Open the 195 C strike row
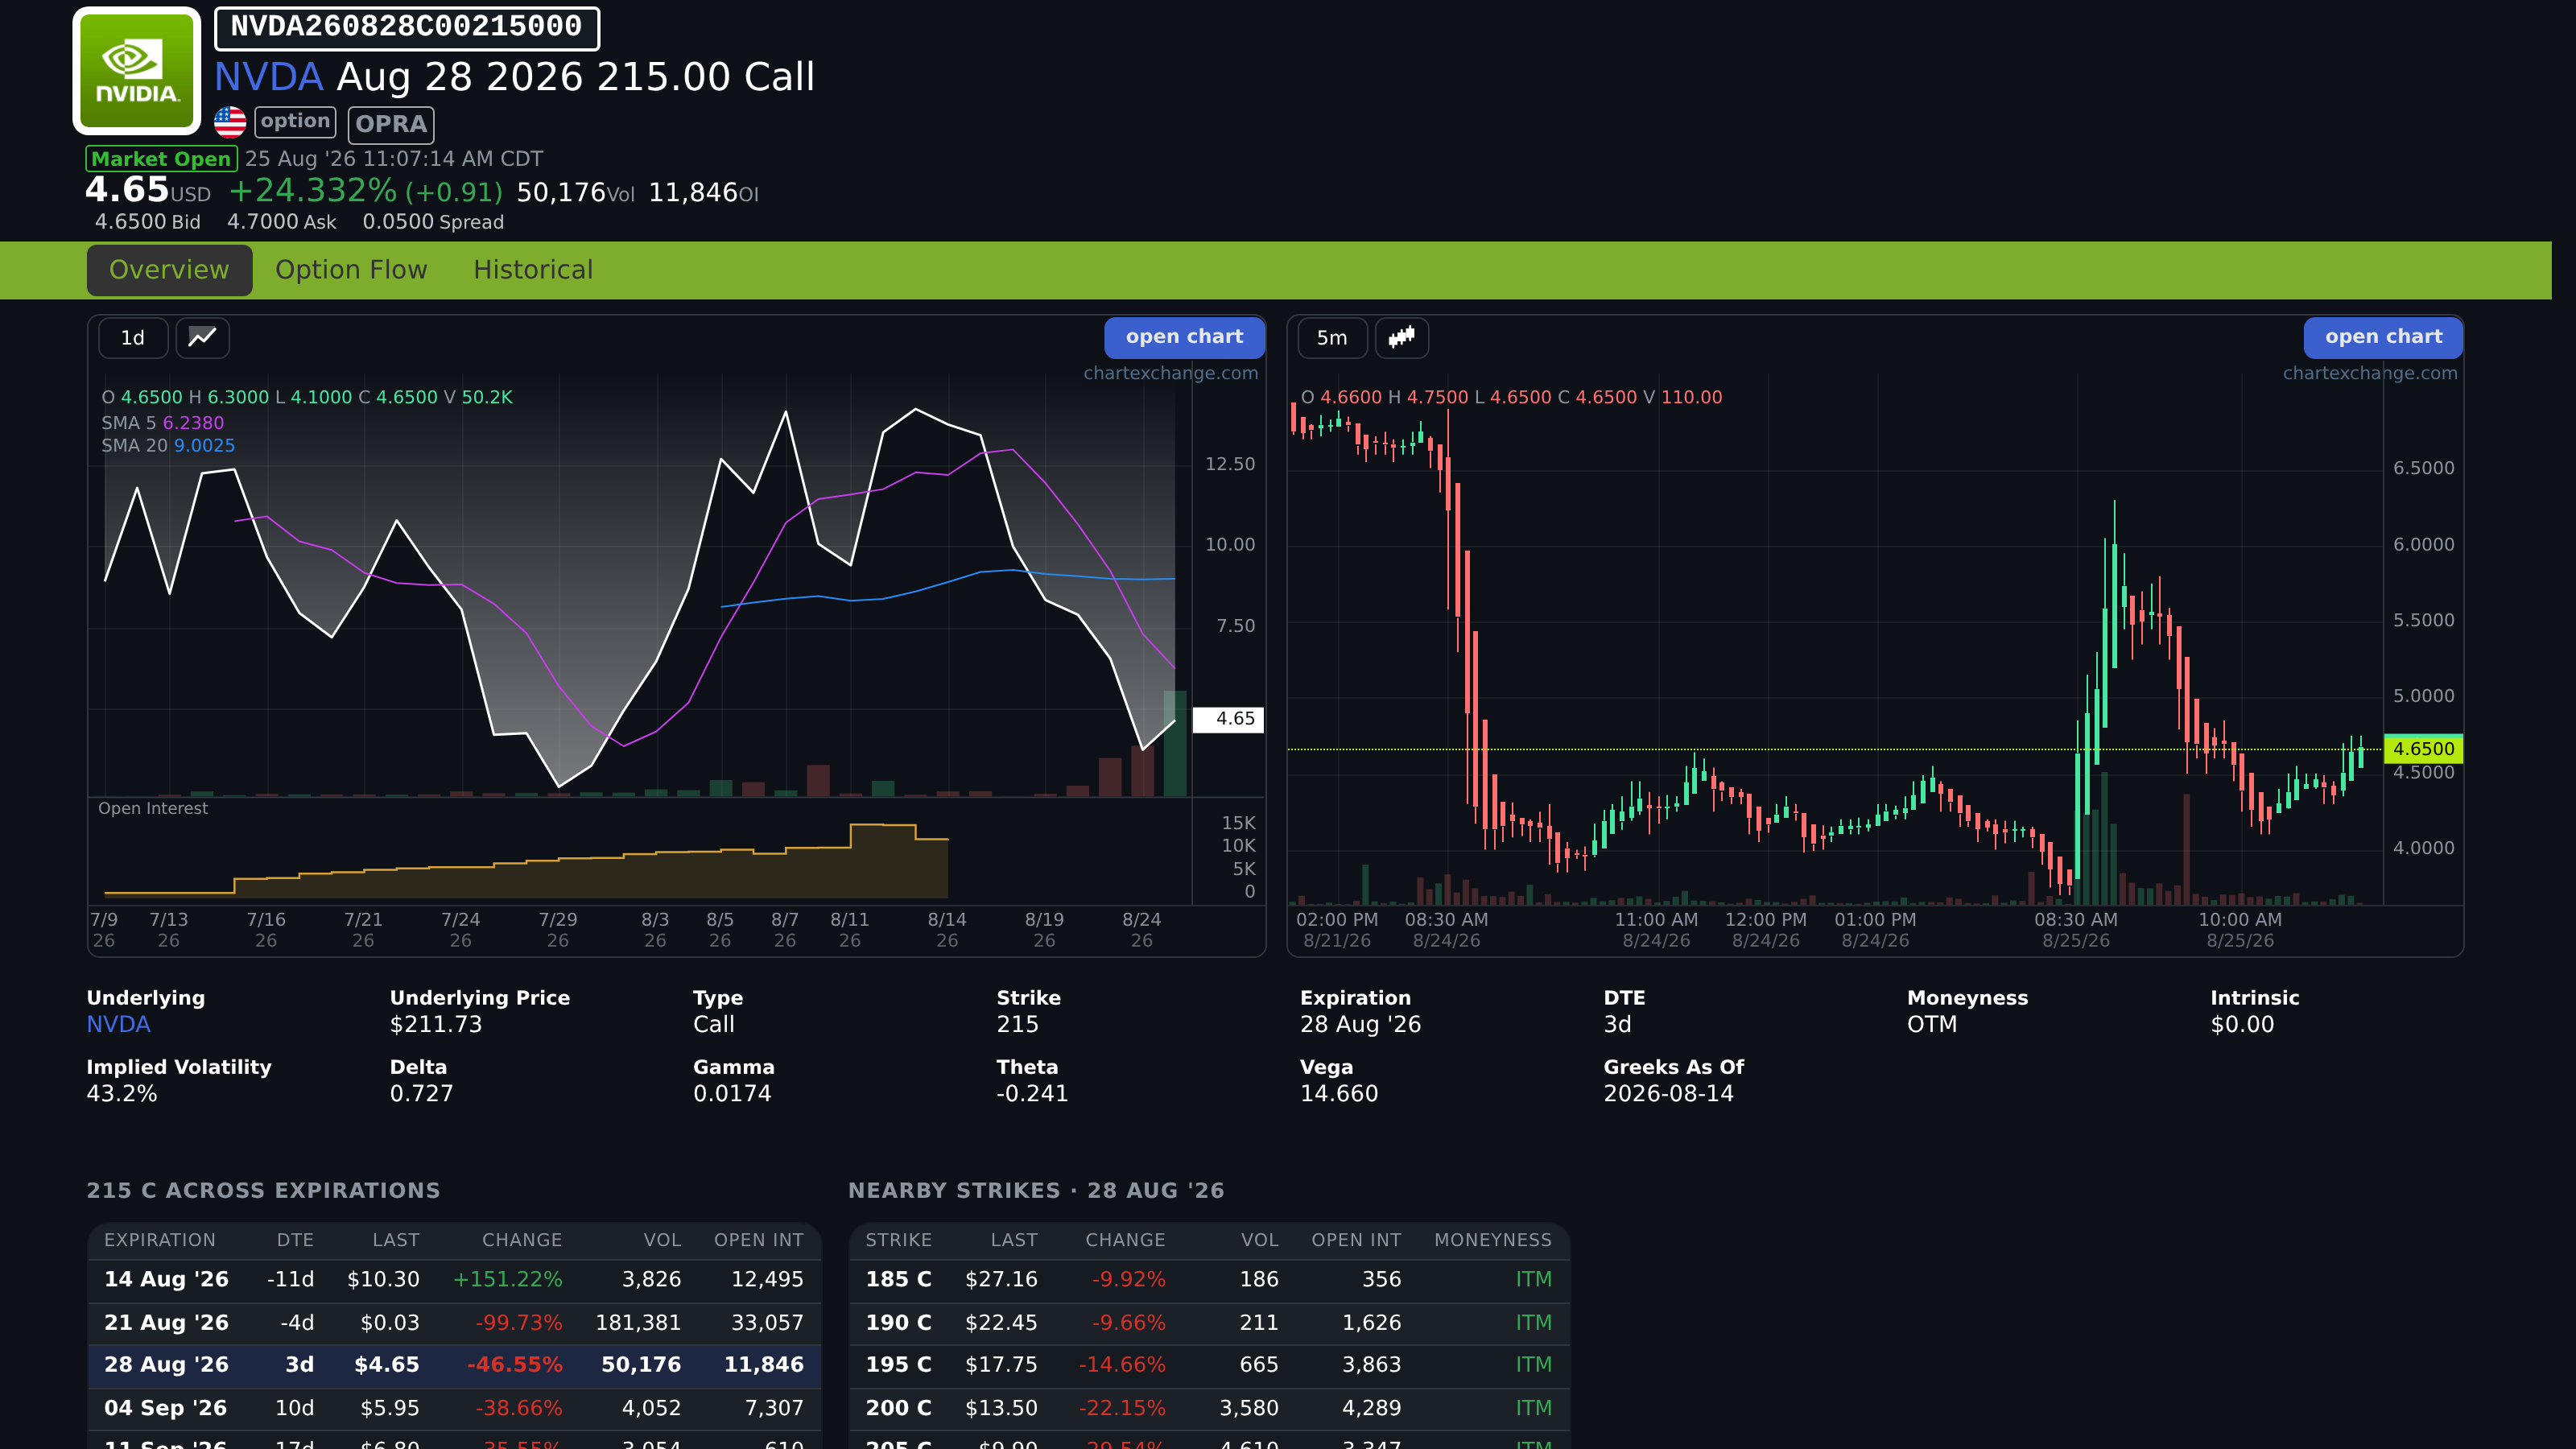The image size is (2576, 1449). click(x=1209, y=1365)
